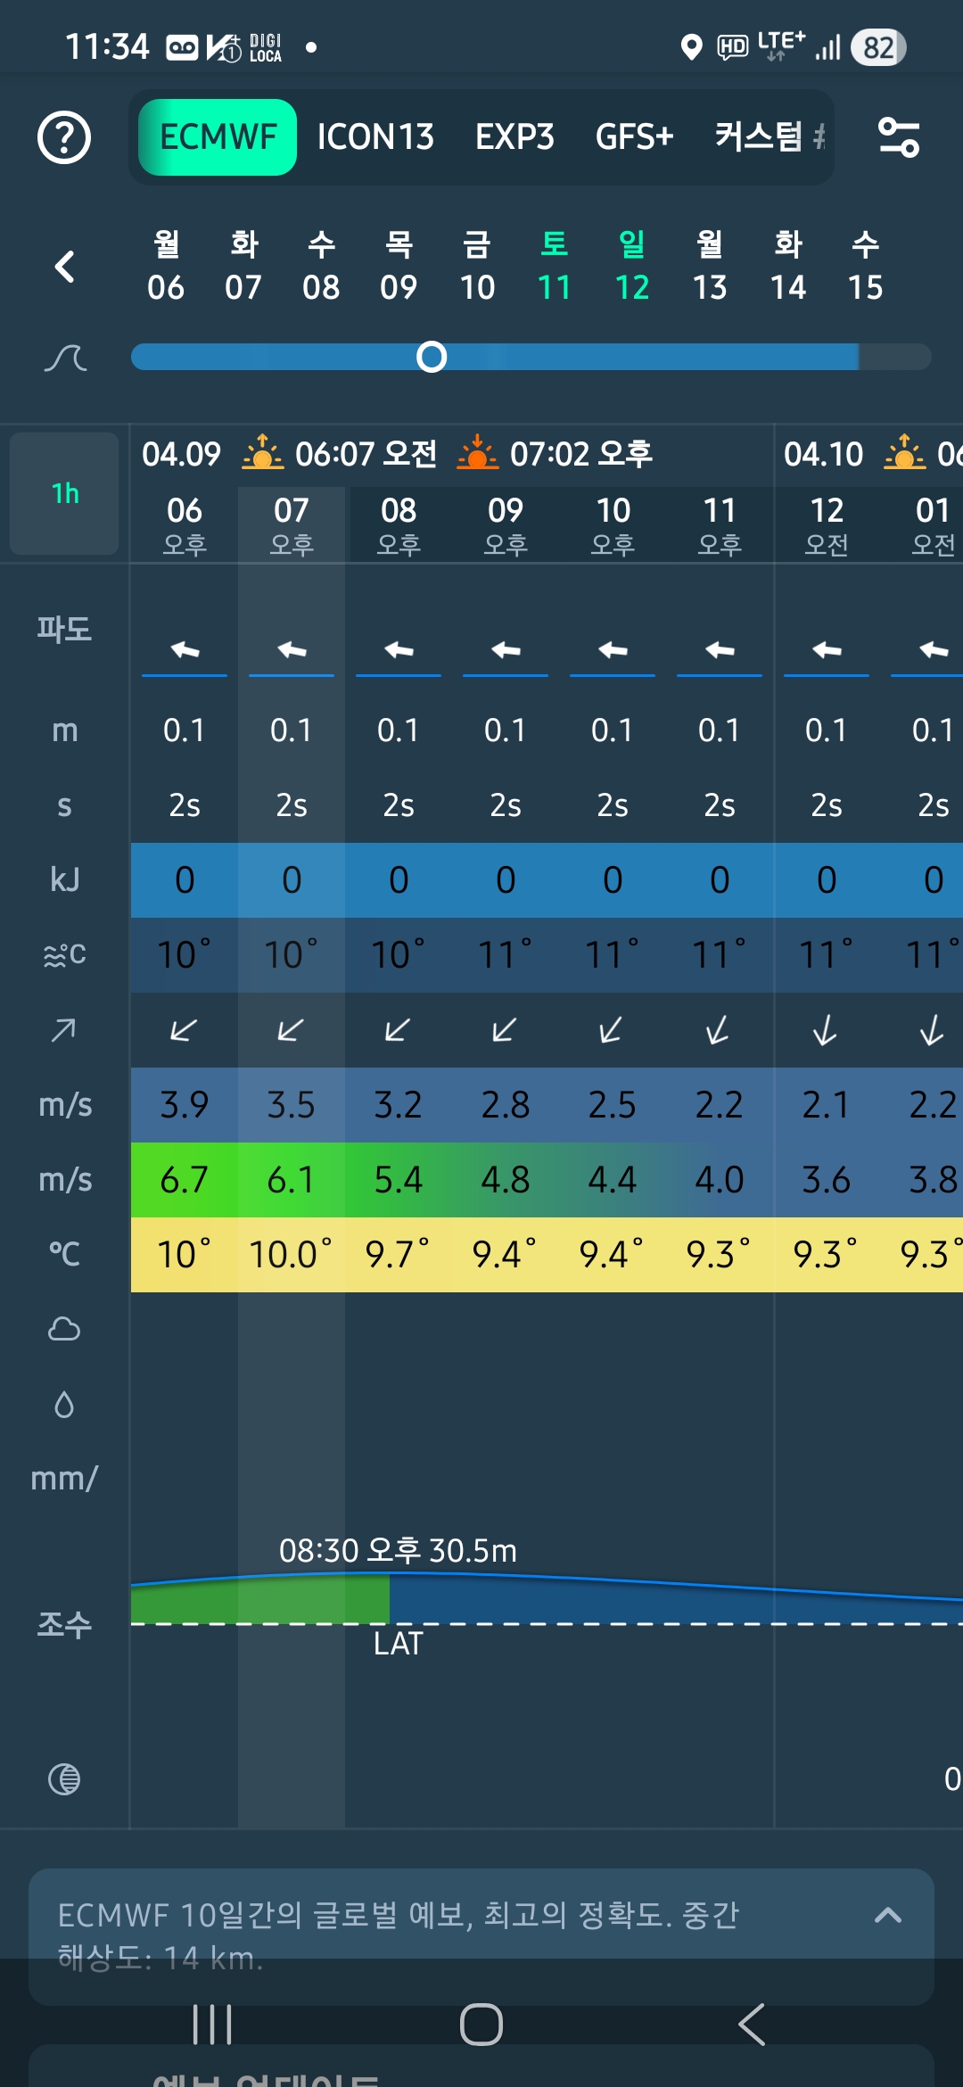Jump to Saturday 11 in date row
This screenshot has height=2087, width=963.
(x=554, y=266)
